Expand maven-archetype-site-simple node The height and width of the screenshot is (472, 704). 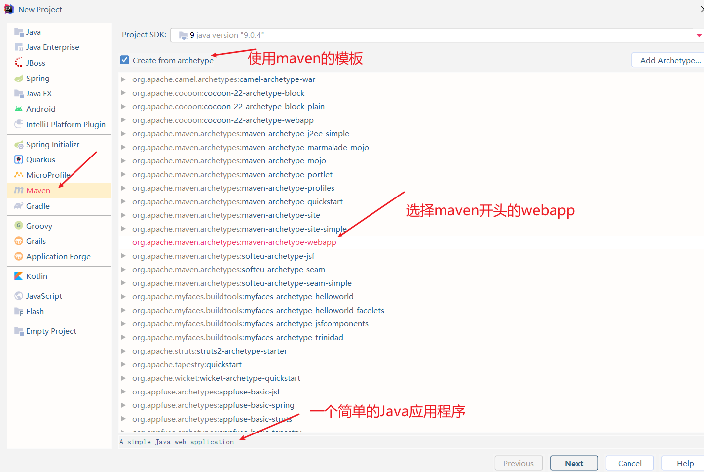point(123,229)
